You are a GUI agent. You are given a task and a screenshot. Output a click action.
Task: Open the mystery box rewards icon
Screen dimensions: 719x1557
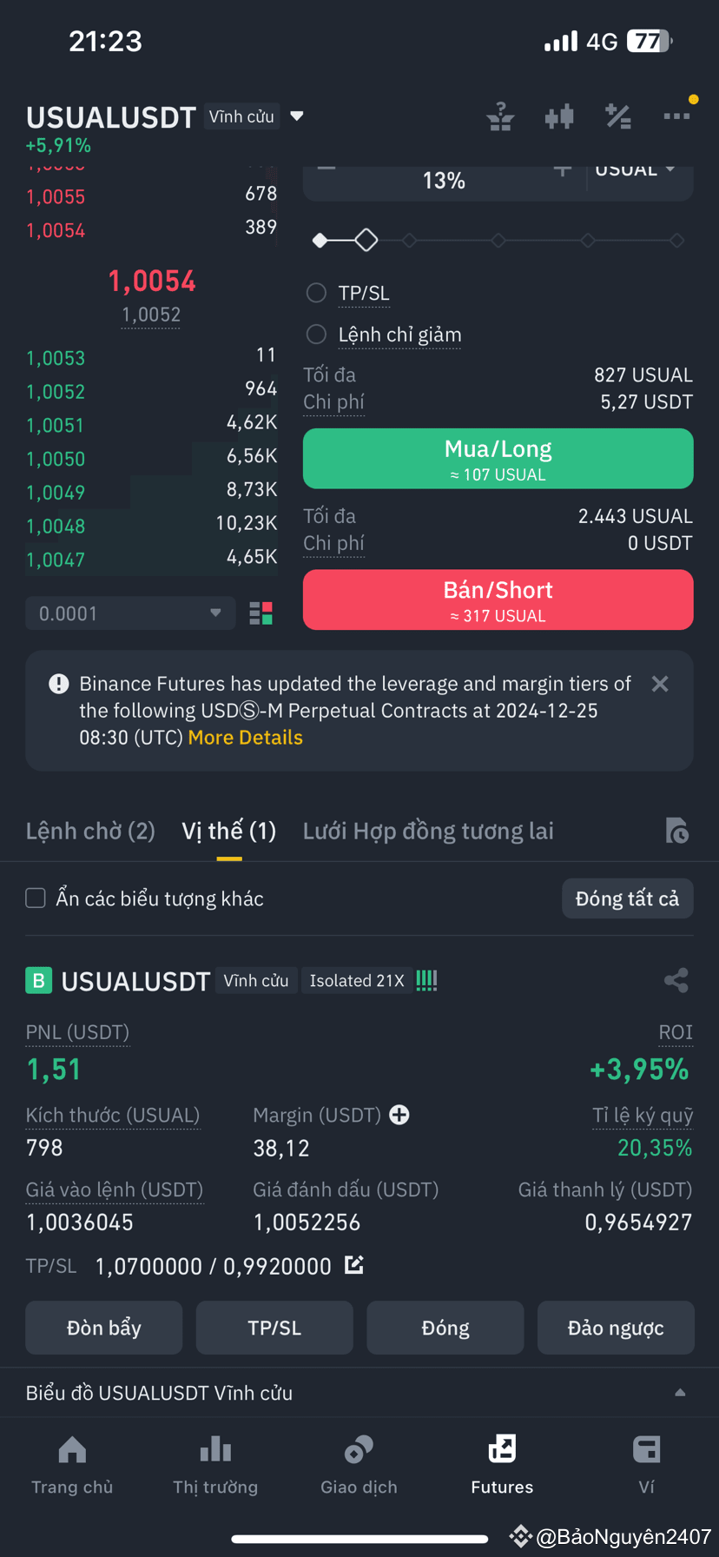tap(500, 116)
